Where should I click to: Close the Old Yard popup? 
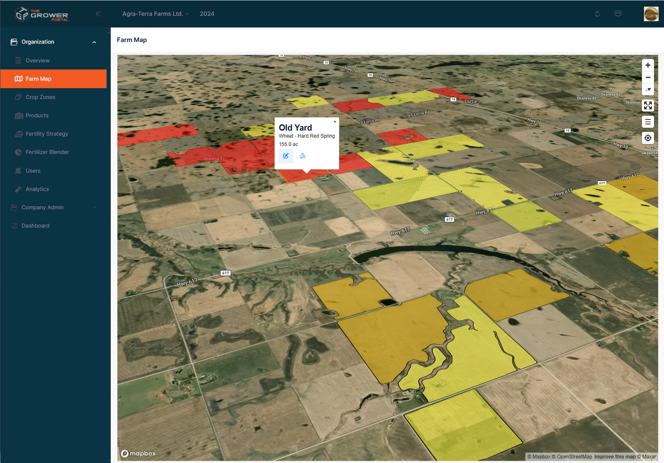335,122
